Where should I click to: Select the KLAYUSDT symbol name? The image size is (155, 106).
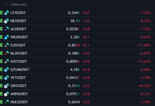pyautogui.click(x=19, y=53)
